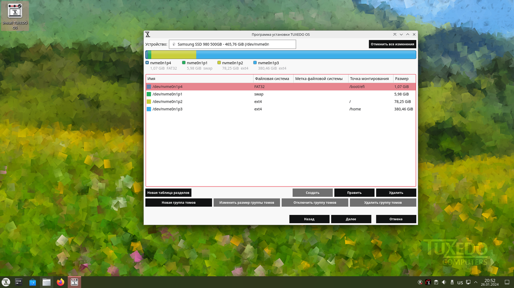This screenshot has height=288, width=514.
Task: Open the file manager from the taskbar
Action: [x=47, y=282]
